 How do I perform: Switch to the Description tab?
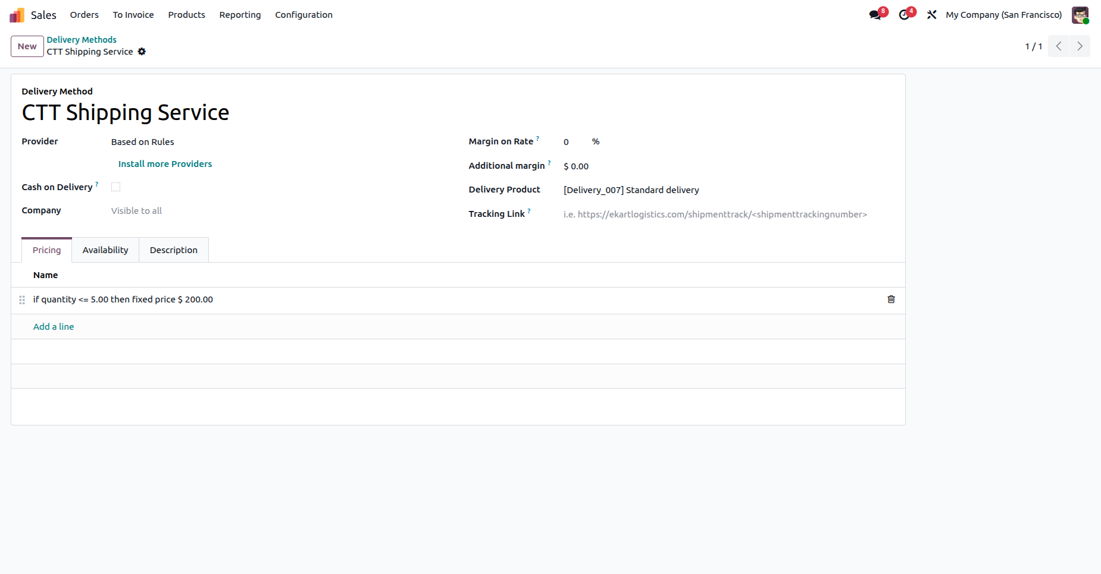(174, 250)
